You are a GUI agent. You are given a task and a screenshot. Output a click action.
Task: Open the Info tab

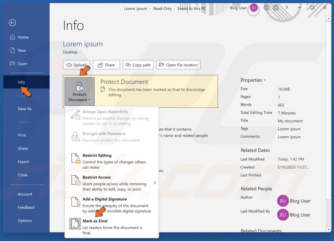[x=26, y=82]
